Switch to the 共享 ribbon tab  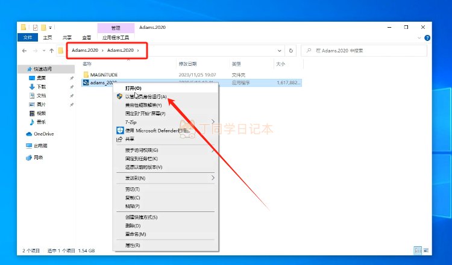(x=67, y=37)
